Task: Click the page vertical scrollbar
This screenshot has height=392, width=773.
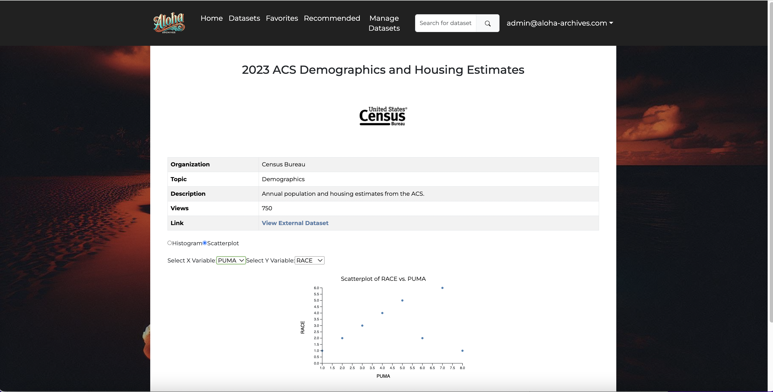Action: [x=771, y=162]
